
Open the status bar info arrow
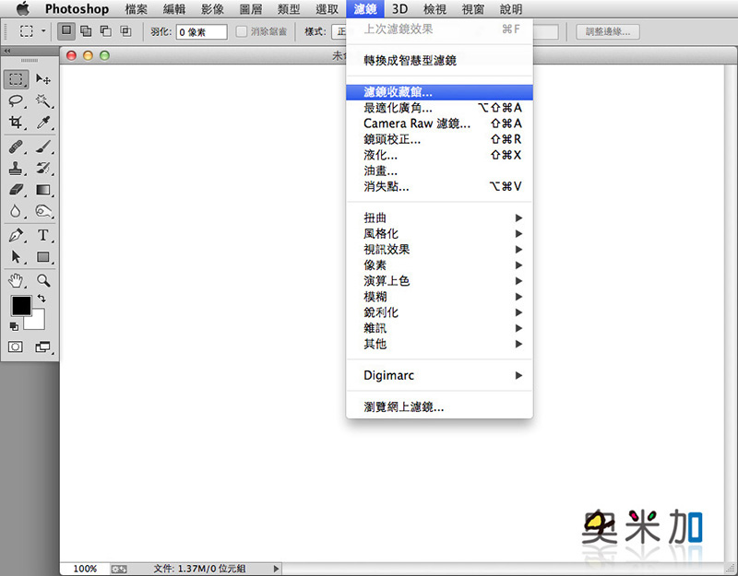click(276, 569)
